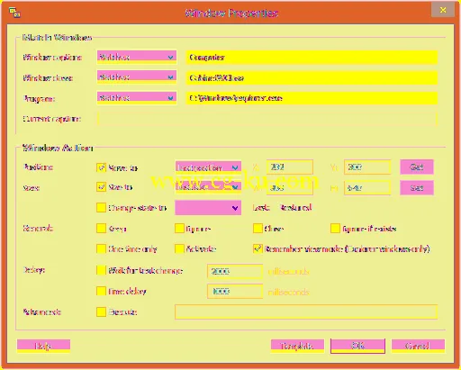This screenshot has height=370, width=461.
Task: Click the Window Properties title bar app icon
Action: click(x=14, y=13)
